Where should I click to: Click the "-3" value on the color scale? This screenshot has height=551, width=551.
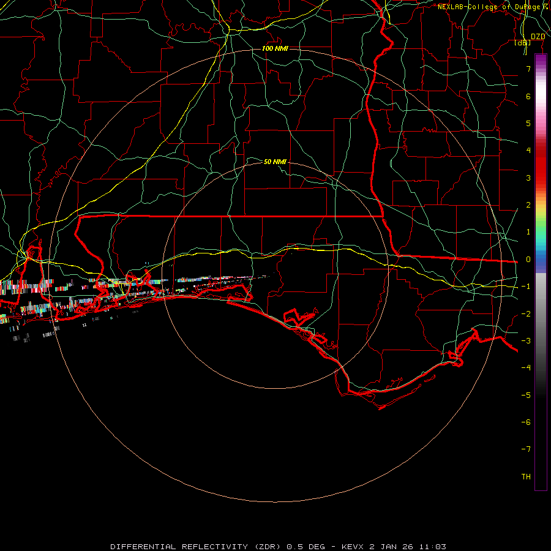(526, 341)
